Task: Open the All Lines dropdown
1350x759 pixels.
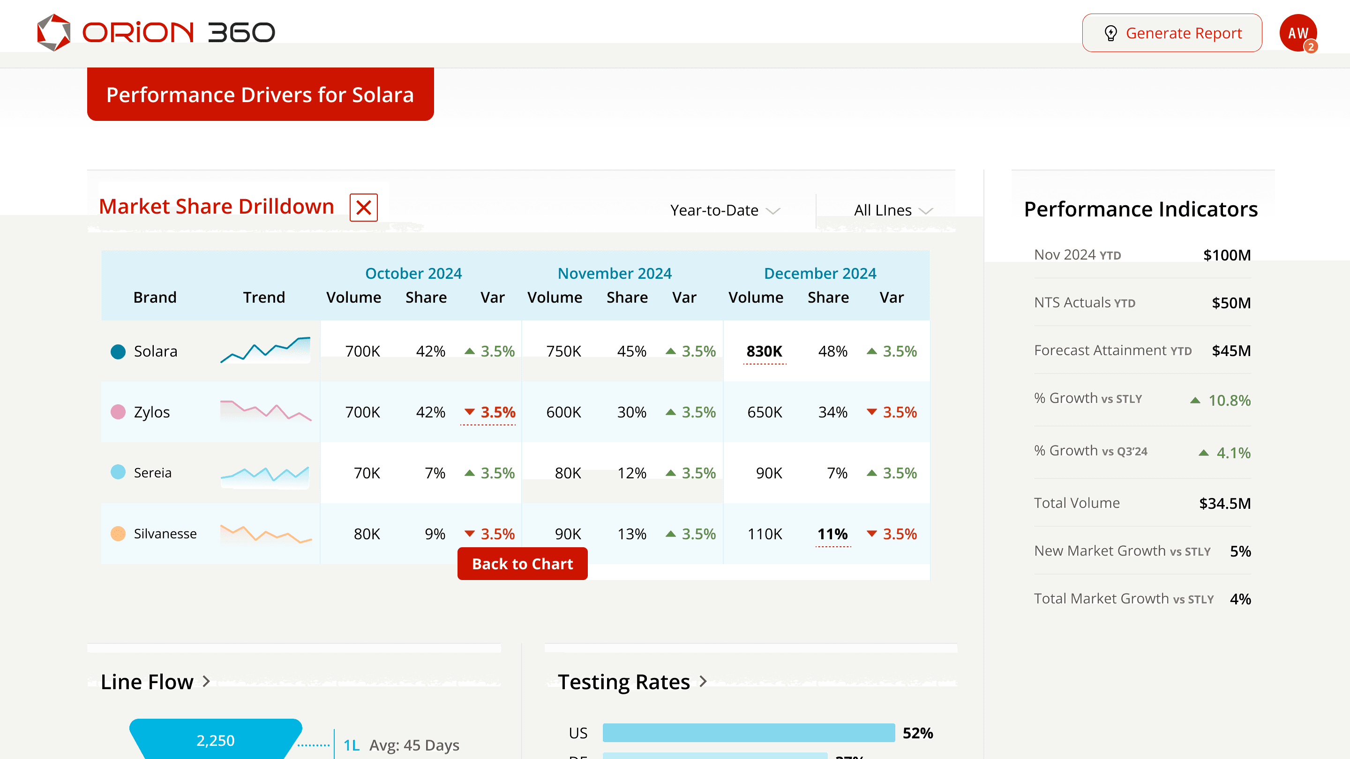Action: click(893, 210)
